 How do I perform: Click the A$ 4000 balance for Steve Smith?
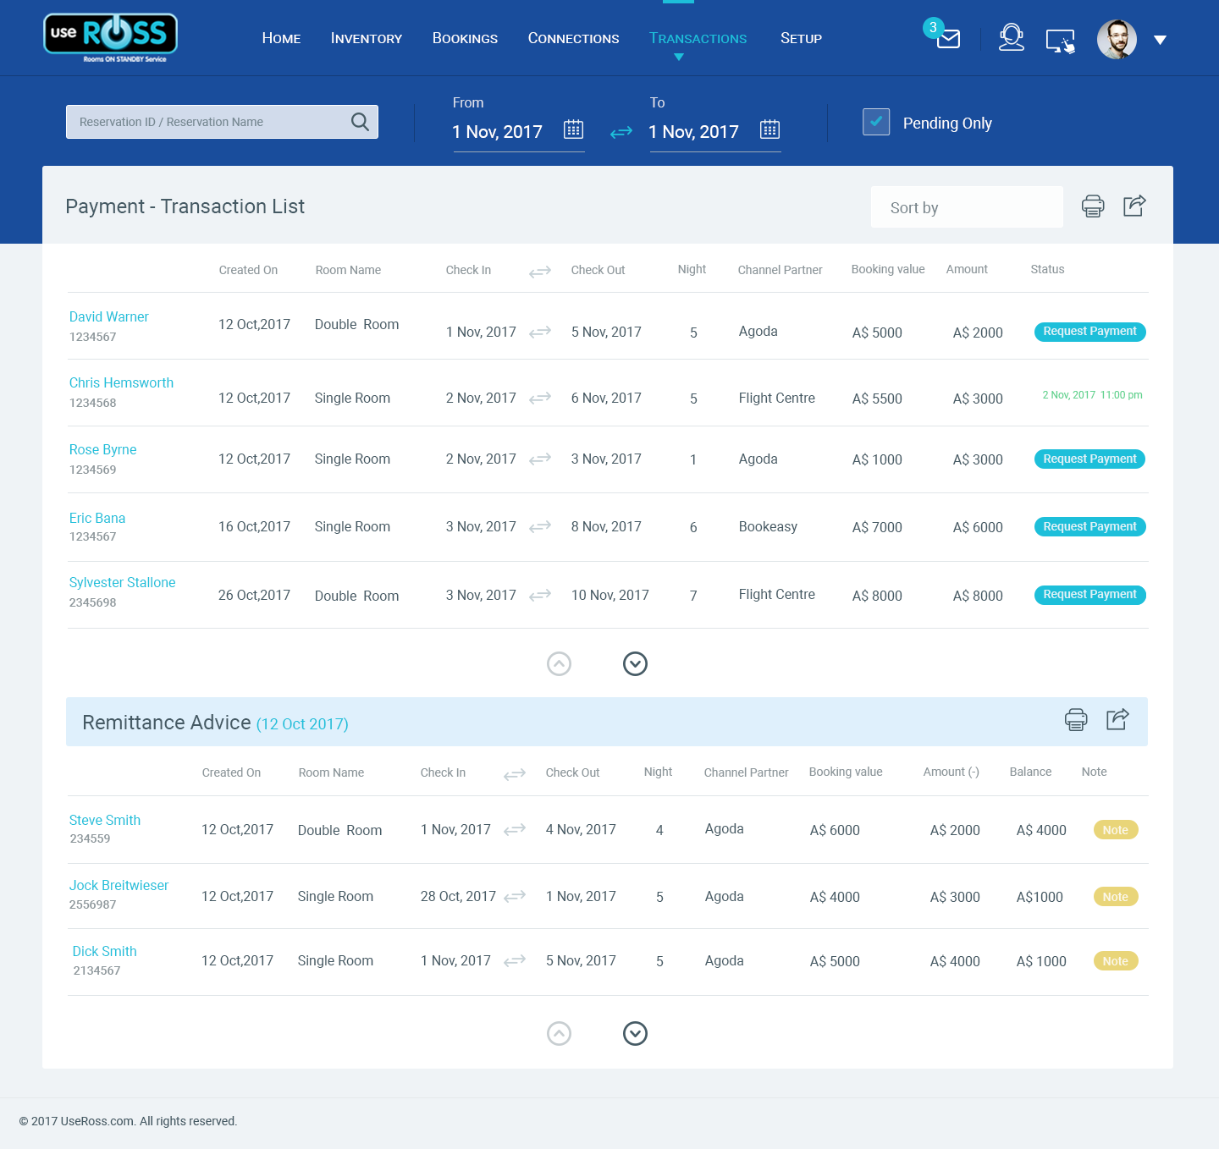(x=1041, y=830)
